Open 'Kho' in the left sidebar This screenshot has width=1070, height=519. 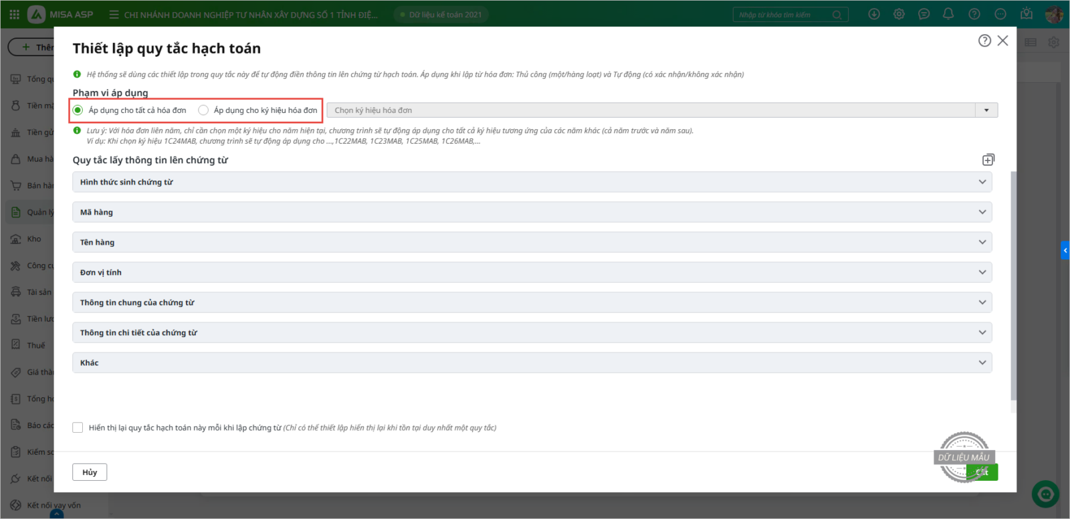[33, 239]
